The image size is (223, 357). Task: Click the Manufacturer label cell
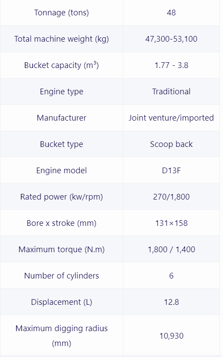61,118
